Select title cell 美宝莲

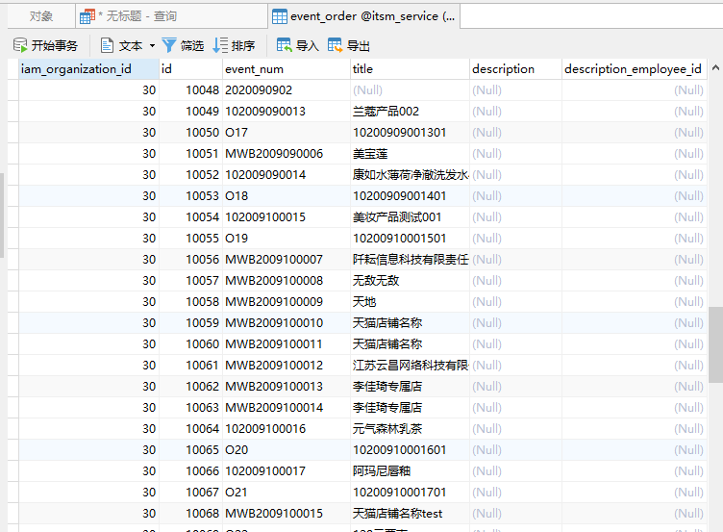[410, 154]
